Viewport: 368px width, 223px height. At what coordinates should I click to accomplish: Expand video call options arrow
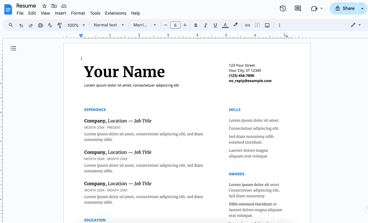[x=321, y=8]
